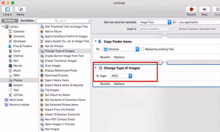Viewport: 220px width, 132px height.
Task: Switch to the Actions tab
Action: [x=10, y=21]
